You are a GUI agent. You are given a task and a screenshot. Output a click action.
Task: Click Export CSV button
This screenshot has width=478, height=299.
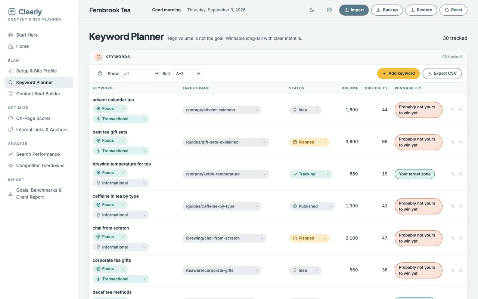(x=442, y=74)
